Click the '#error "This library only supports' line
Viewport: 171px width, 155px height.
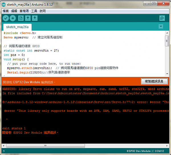(x=87, y=111)
